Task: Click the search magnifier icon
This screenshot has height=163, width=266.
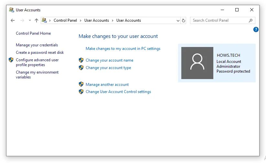Action: pyautogui.click(x=250, y=20)
